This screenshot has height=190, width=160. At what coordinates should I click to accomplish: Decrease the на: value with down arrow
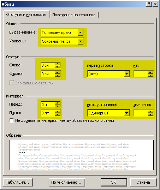(x=150, y=75)
